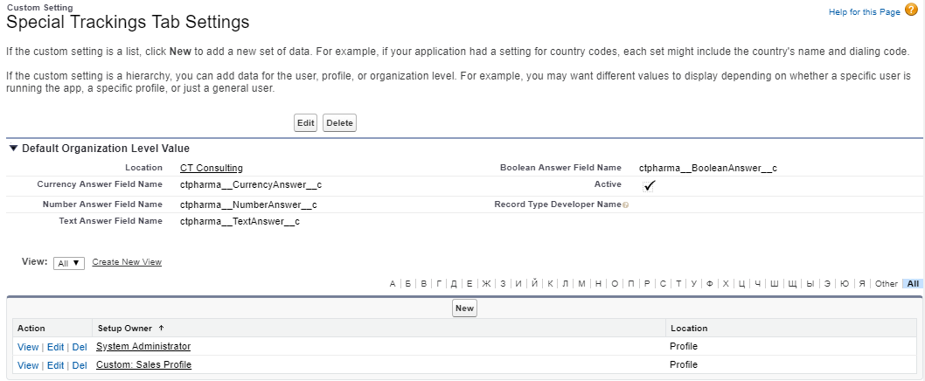Click Edit for the Custom: Sales Profile row
The image size is (925, 381).
point(55,365)
